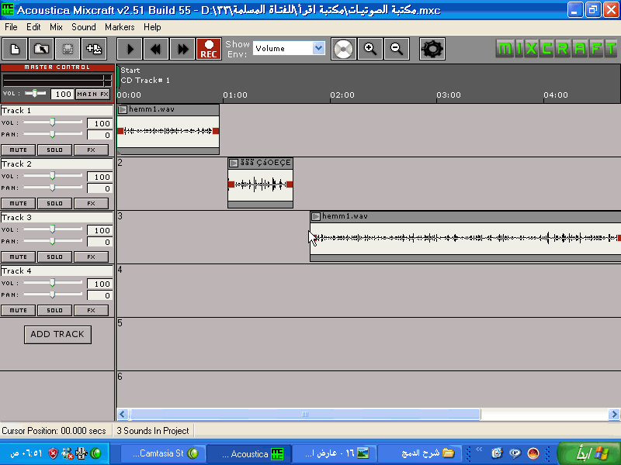Click the master volume value field
The width and height of the screenshot is (621, 465).
pos(63,94)
